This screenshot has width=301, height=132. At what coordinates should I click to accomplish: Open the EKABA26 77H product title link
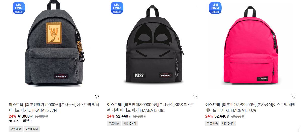pyautogui.click(x=54, y=107)
